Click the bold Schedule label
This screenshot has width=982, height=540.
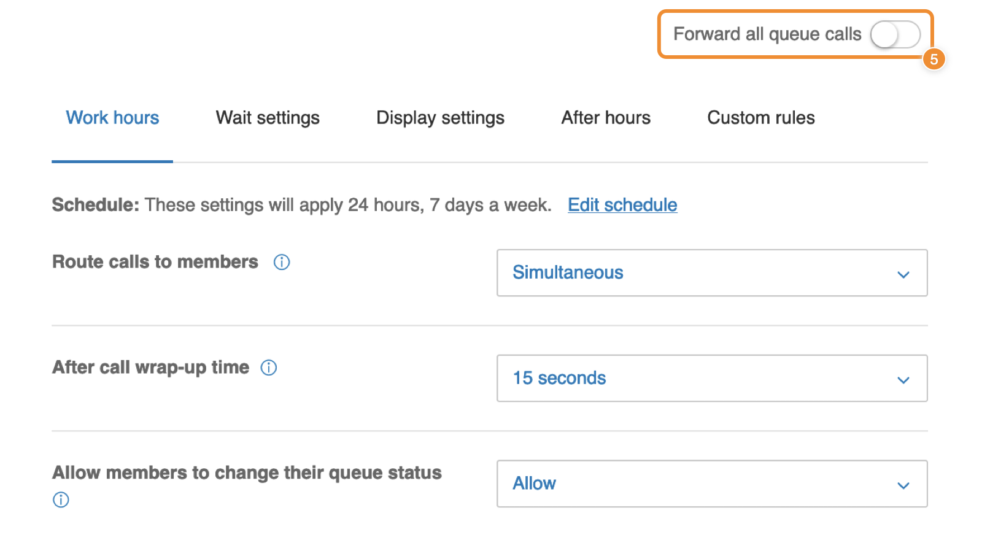tap(96, 205)
